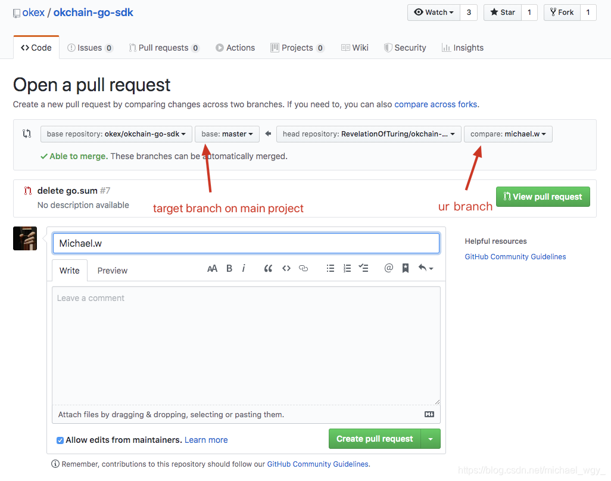Add a link using the chain icon
The height and width of the screenshot is (481, 611).
click(x=304, y=268)
